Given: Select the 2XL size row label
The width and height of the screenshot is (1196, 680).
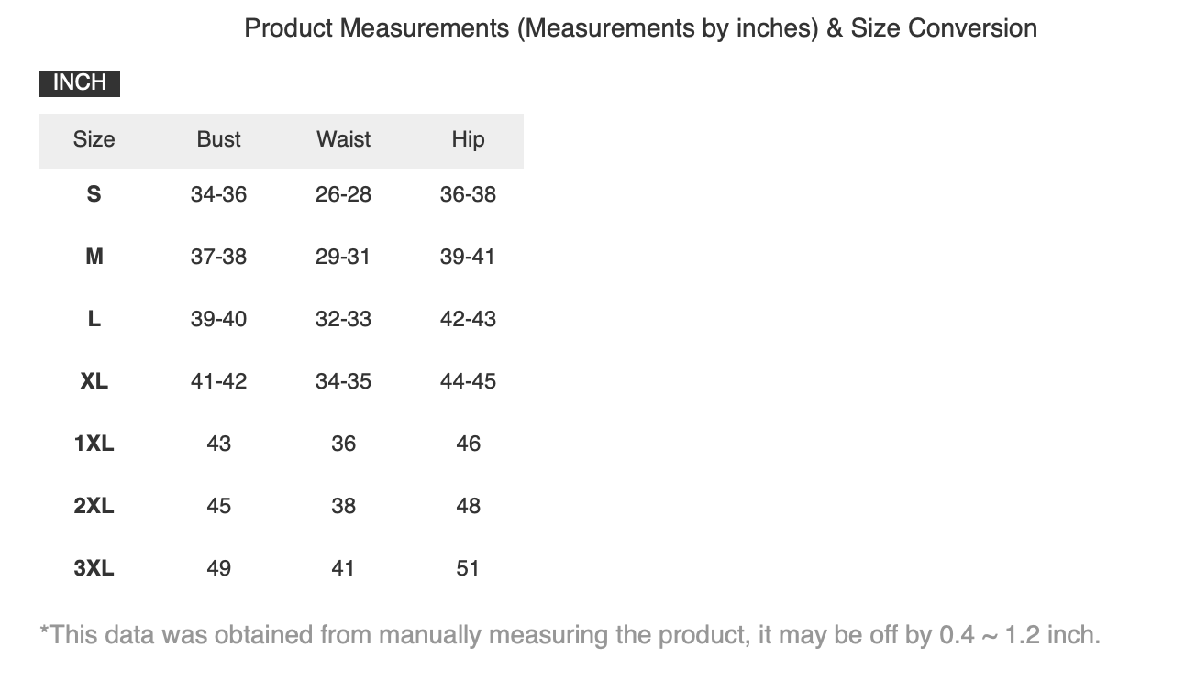Looking at the screenshot, I should [x=94, y=506].
